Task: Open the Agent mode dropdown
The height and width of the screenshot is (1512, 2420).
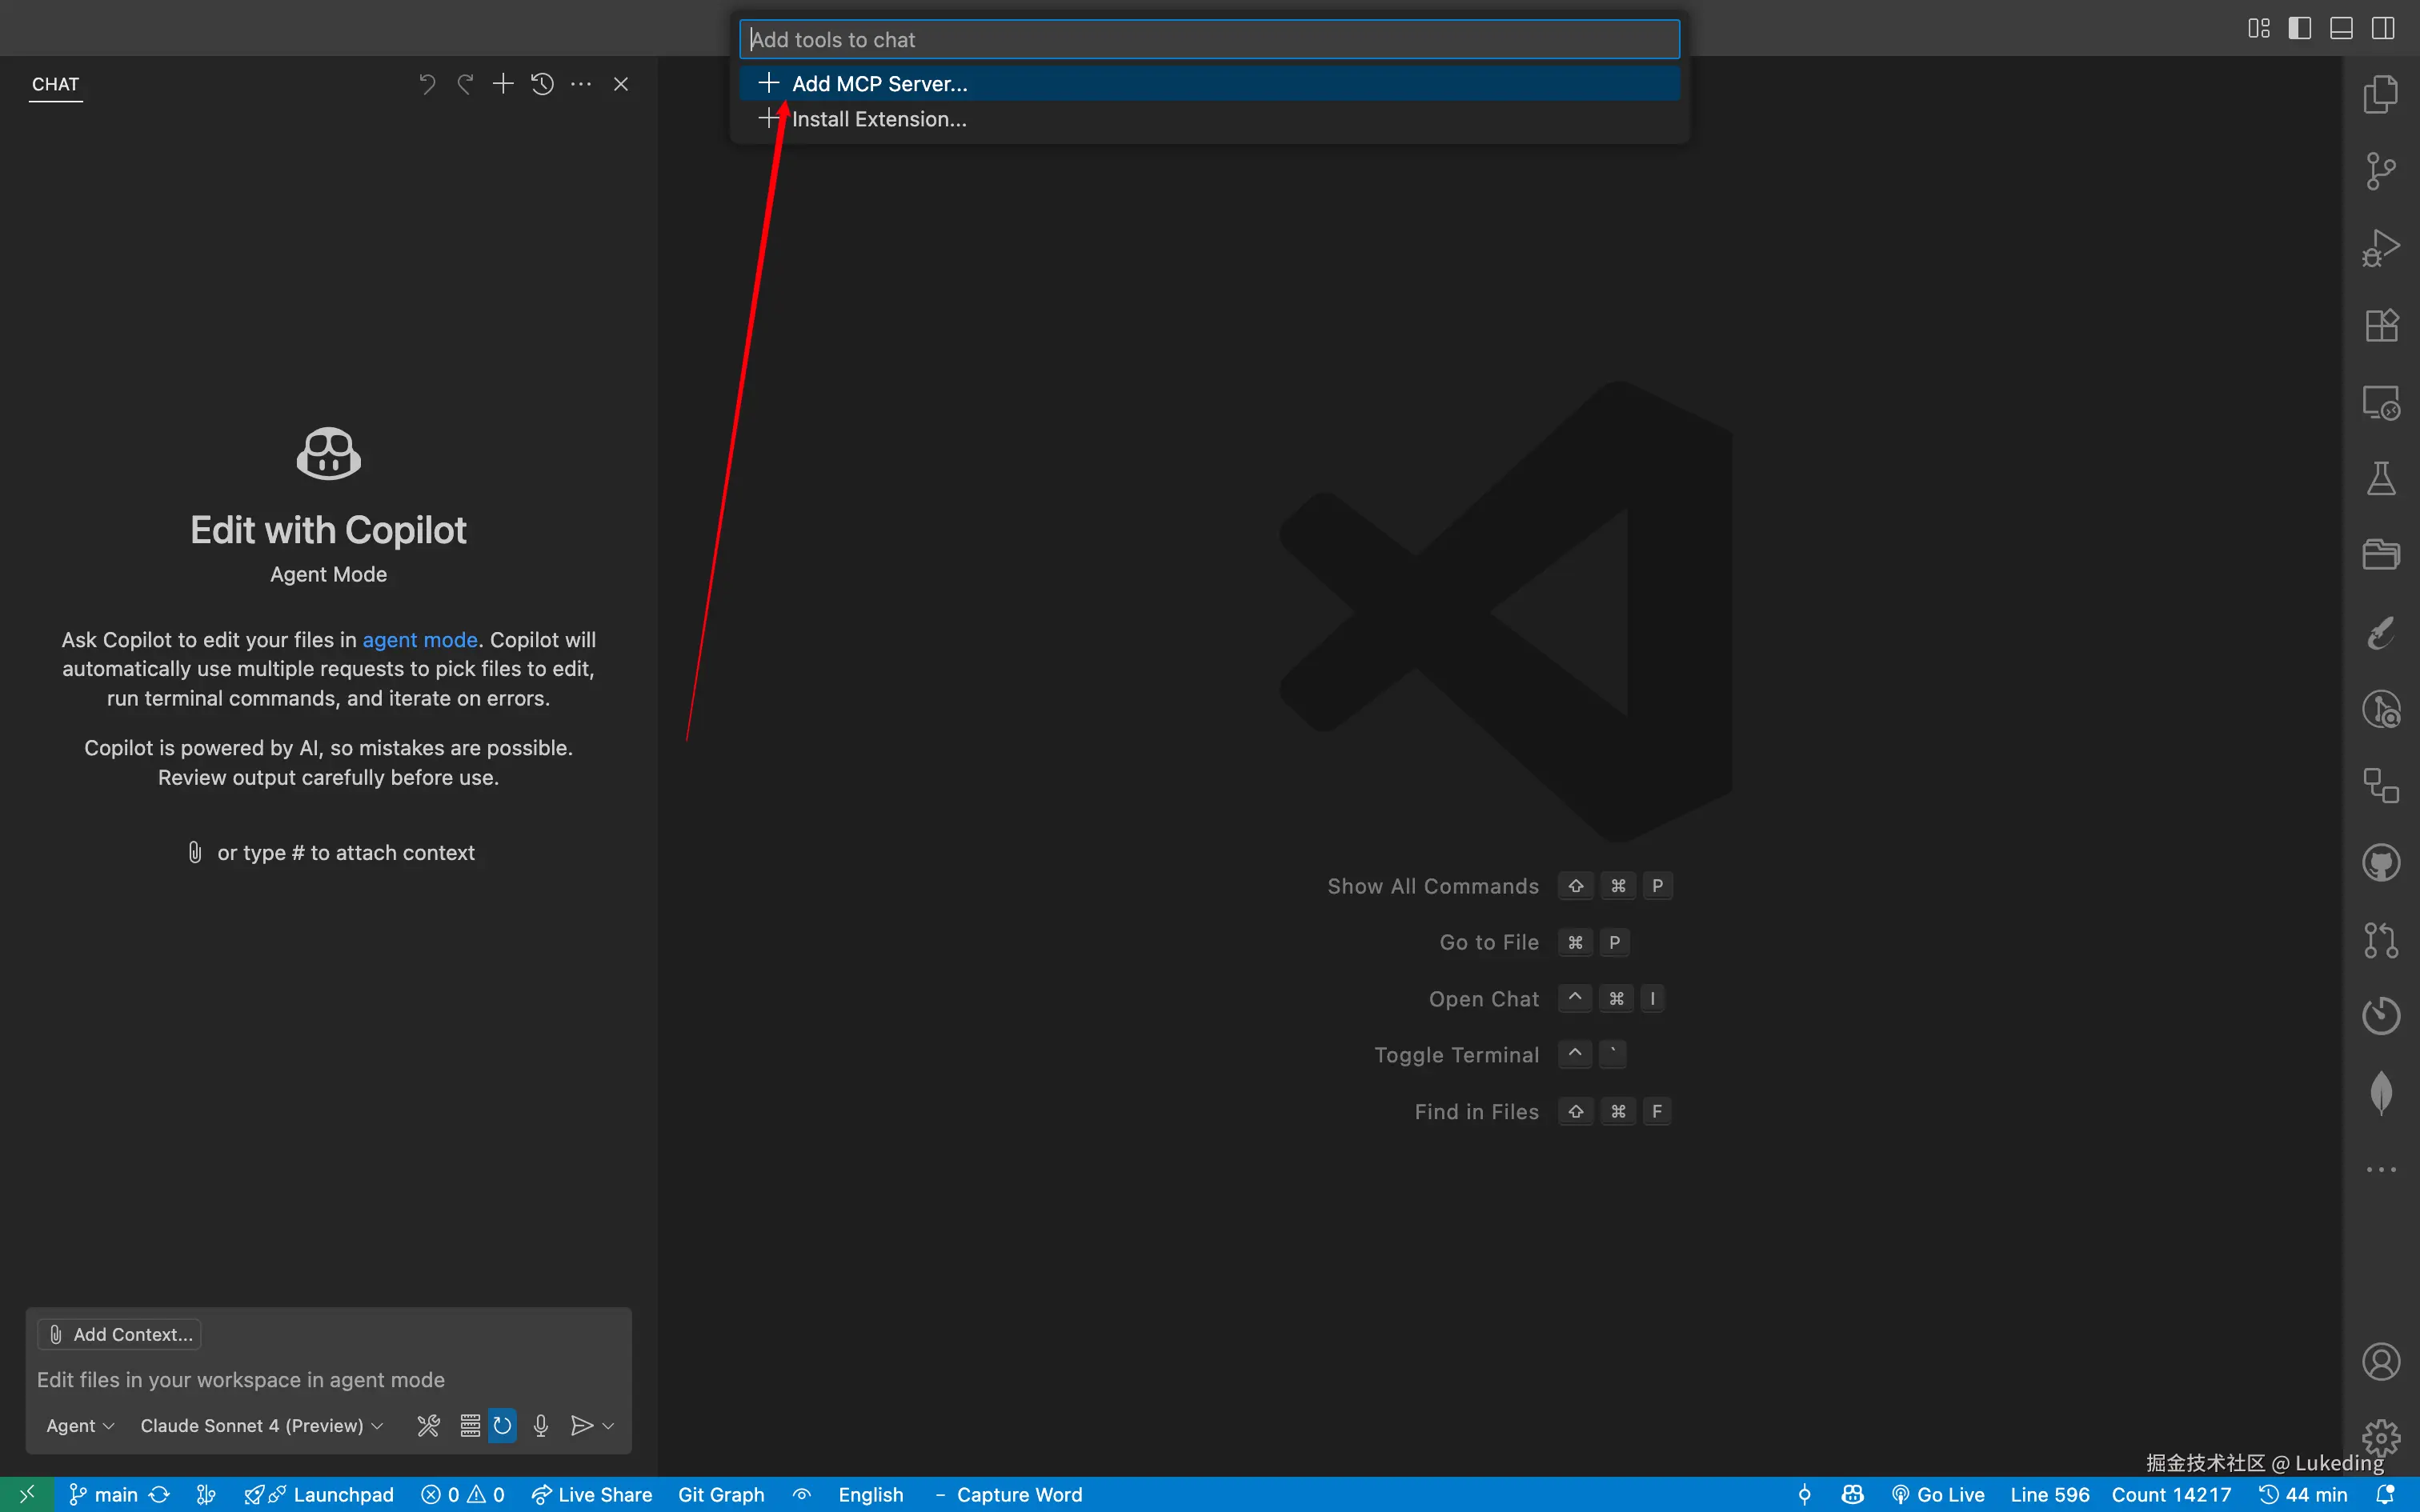Action: (80, 1425)
